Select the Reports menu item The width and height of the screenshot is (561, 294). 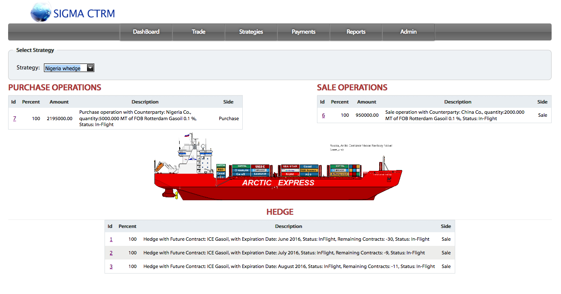pyautogui.click(x=356, y=32)
